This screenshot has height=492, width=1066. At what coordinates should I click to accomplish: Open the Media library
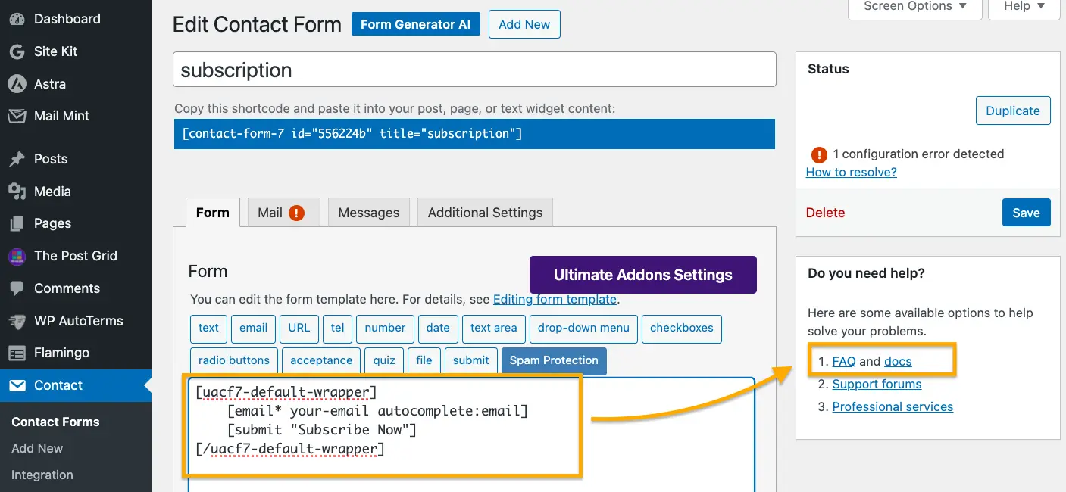(52, 192)
